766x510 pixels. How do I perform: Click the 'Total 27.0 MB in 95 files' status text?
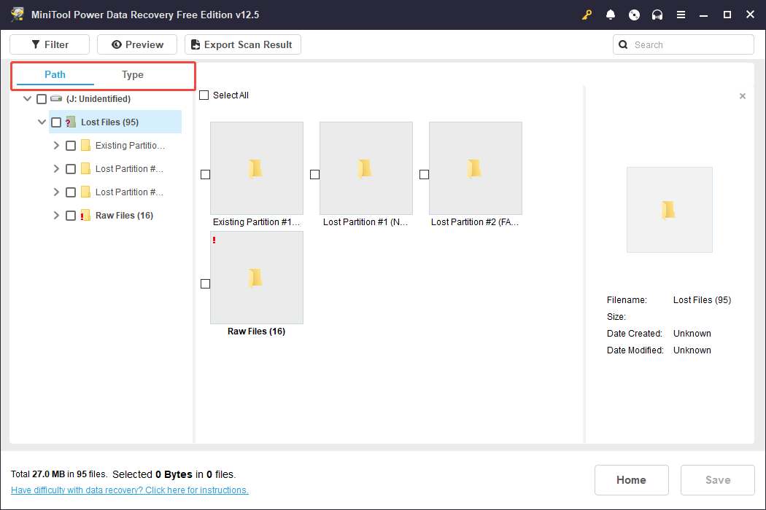tap(58, 474)
